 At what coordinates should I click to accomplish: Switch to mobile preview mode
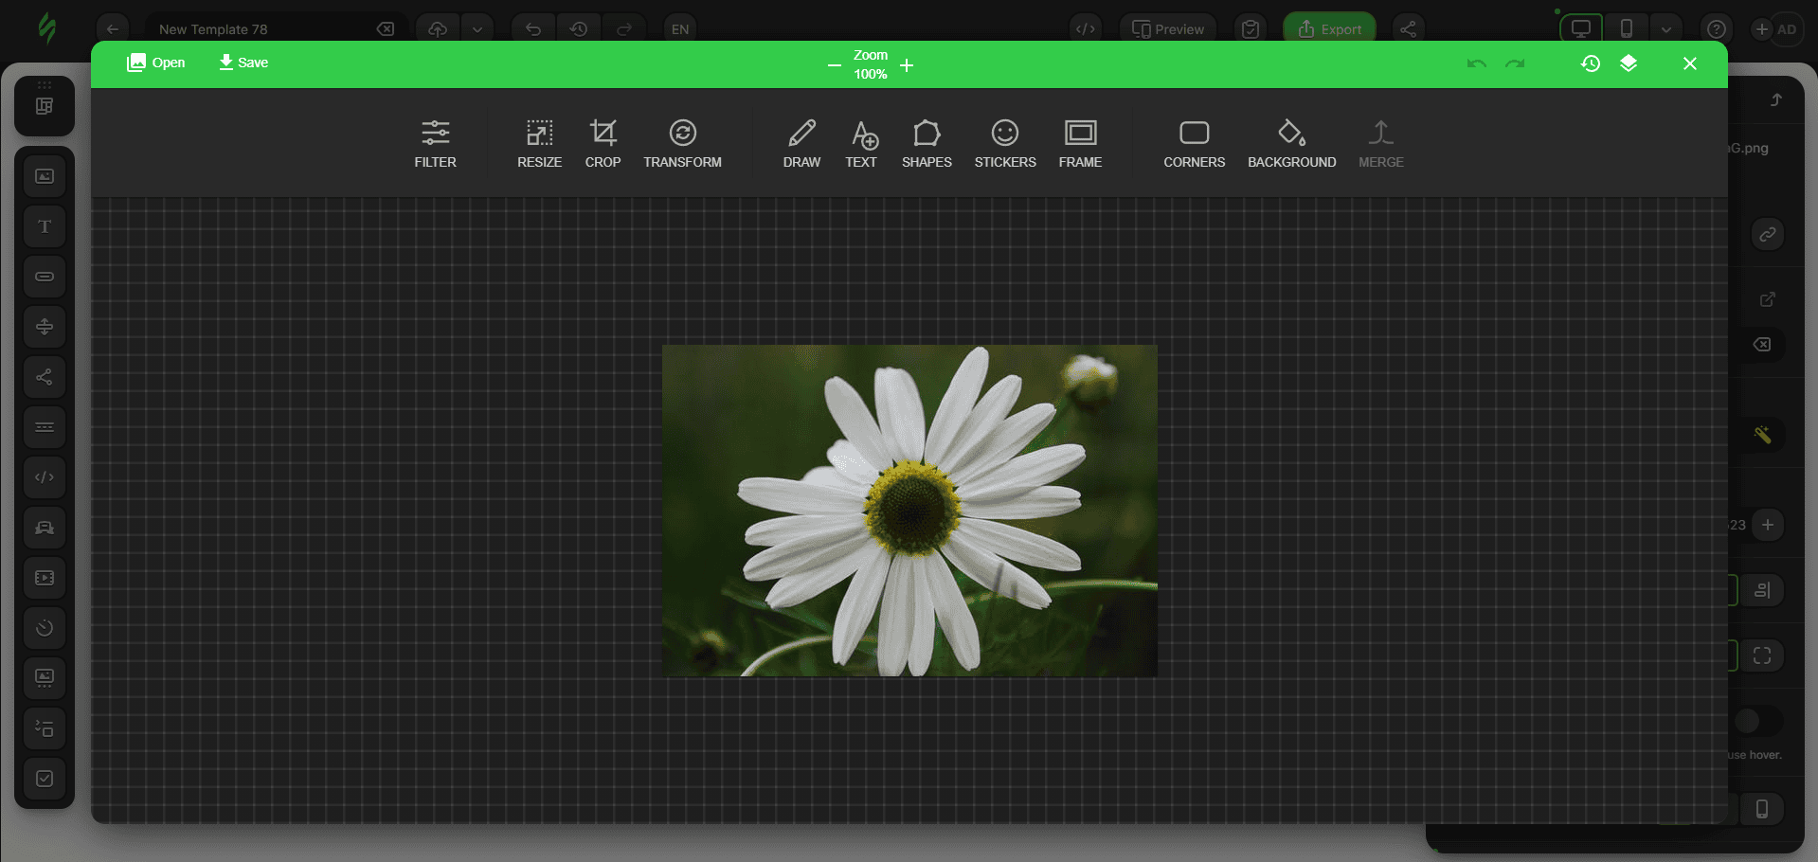[x=1626, y=28]
